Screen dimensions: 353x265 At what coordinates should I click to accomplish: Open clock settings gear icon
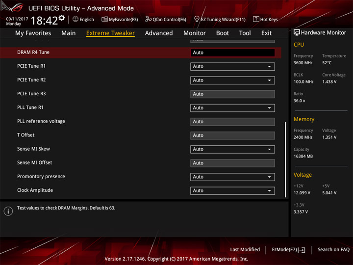click(62, 18)
